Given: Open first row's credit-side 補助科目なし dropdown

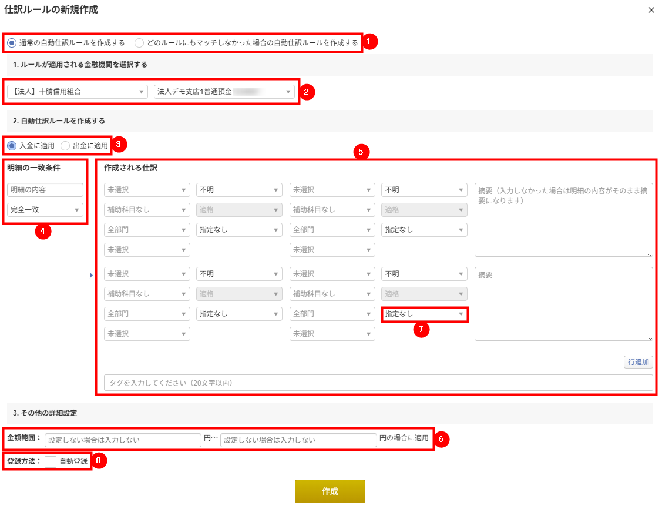Looking at the screenshot, I should click(x=332, y=210).
